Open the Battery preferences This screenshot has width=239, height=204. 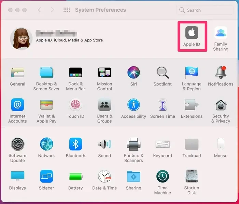coord(75,177)
